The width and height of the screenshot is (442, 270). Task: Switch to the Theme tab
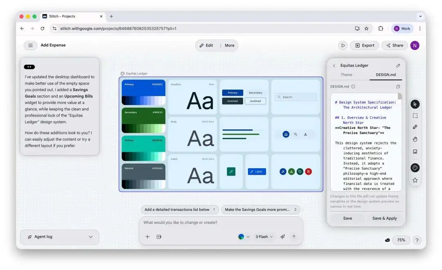tap(347, 75)
